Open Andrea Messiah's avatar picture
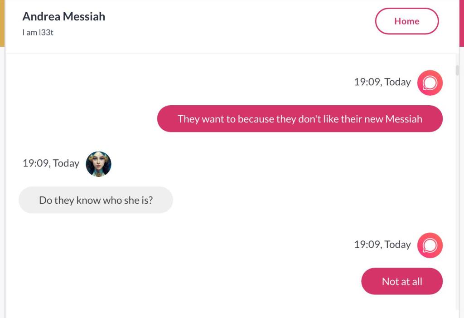 [x=98, y=164]
